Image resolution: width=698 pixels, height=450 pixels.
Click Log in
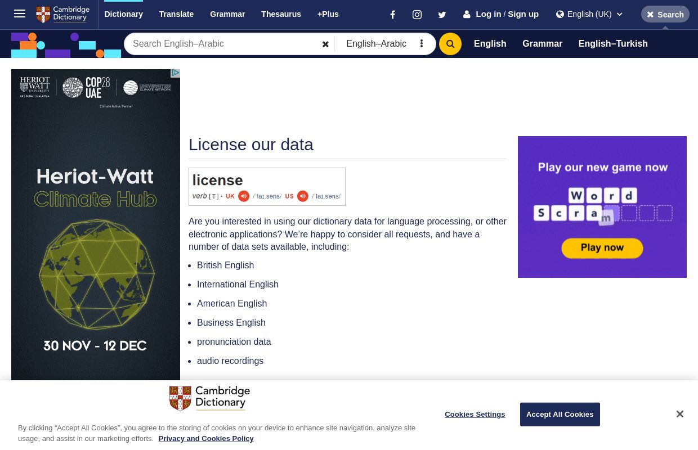(488, 14)
